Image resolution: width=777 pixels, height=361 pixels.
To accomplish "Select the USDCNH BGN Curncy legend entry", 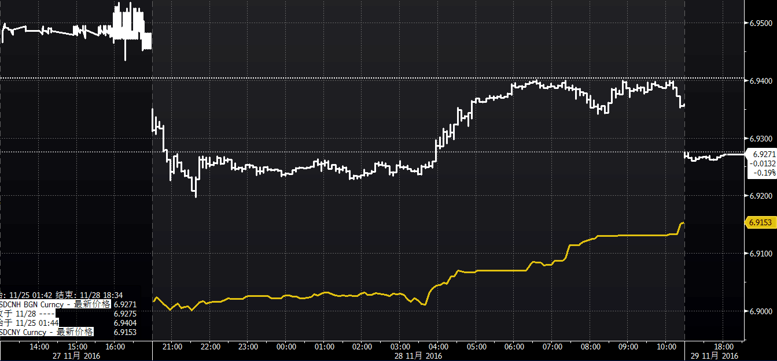I will coord(54,304).
